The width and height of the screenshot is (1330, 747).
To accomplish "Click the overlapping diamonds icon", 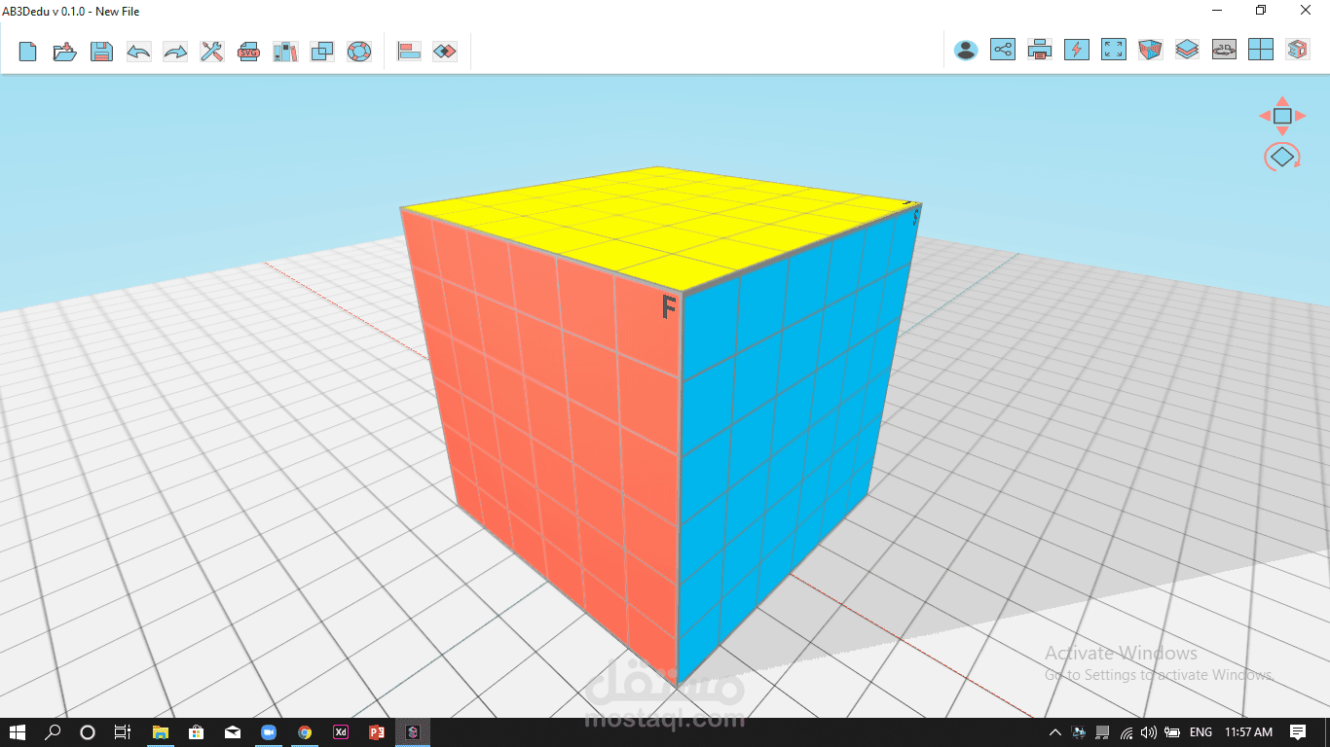I will pyautogui.click(x=445, y=52).
